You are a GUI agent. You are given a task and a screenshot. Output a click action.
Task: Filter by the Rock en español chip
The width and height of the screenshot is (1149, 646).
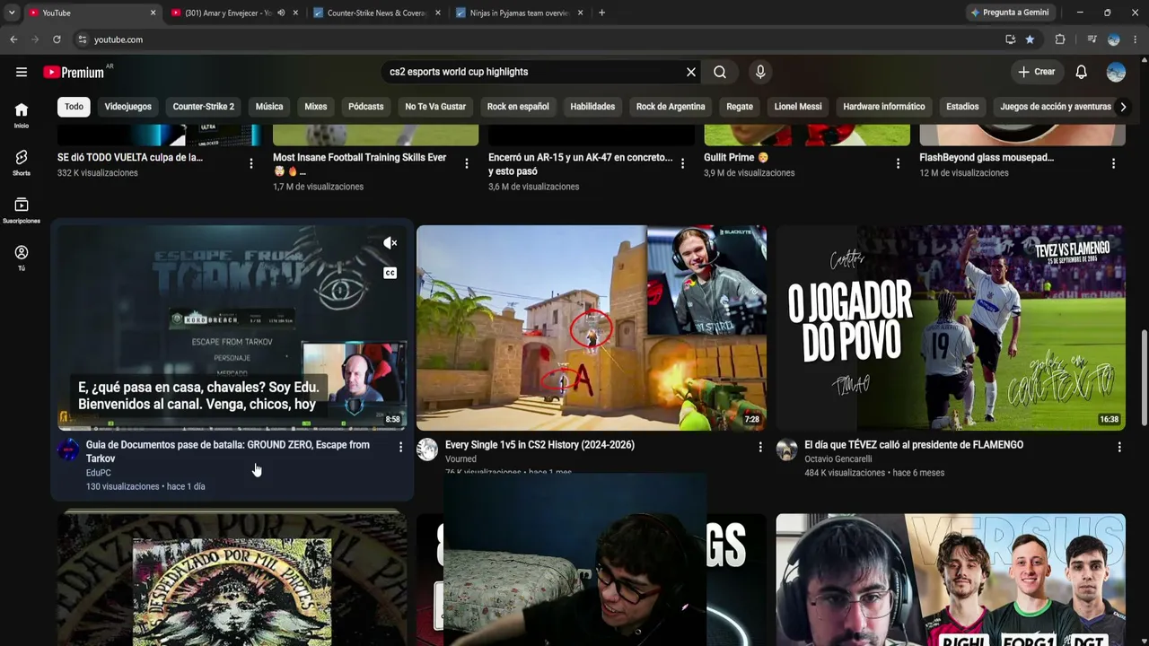(x=518, y=107)
